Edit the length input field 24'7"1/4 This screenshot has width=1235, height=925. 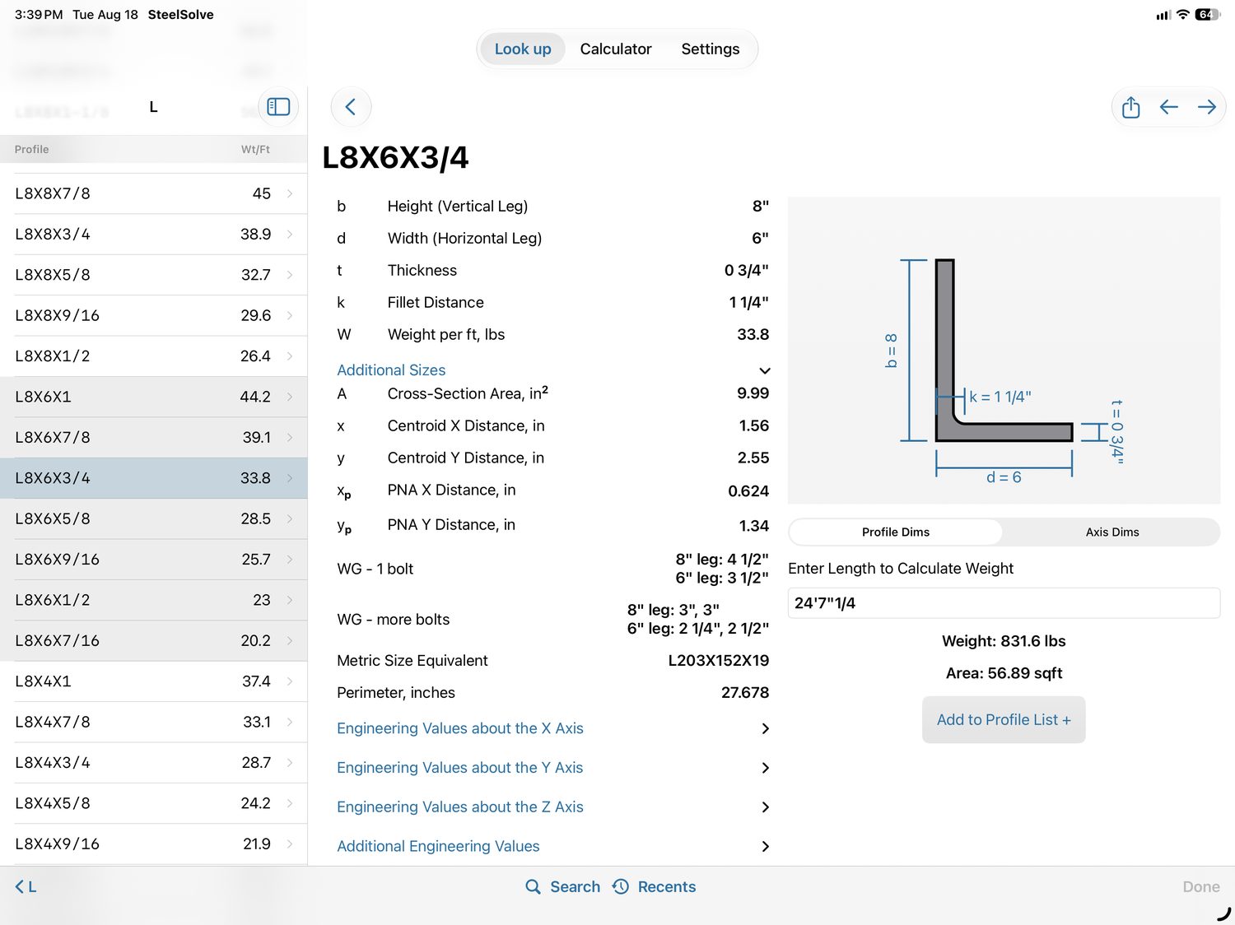[1004, 603]
